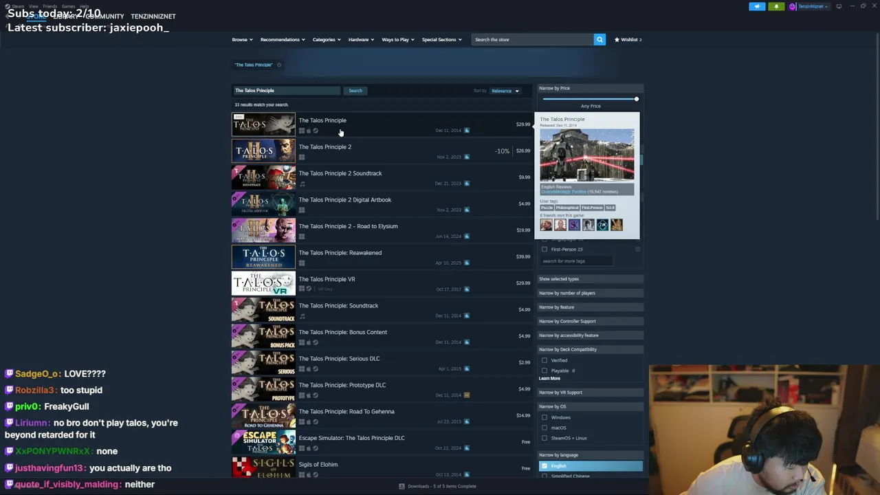The image size is (880, 495).
Task: Expand Show selected types section
Action: click(x=590, y=279)
